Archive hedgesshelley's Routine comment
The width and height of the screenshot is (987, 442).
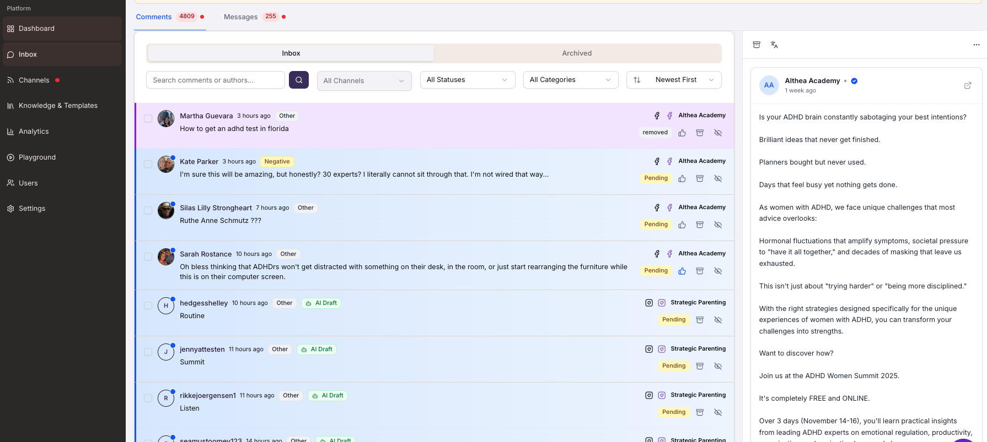700,320
